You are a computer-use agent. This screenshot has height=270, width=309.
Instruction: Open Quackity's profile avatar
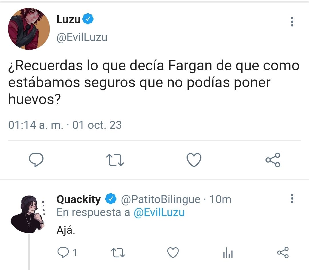click(x=28, y=214)
